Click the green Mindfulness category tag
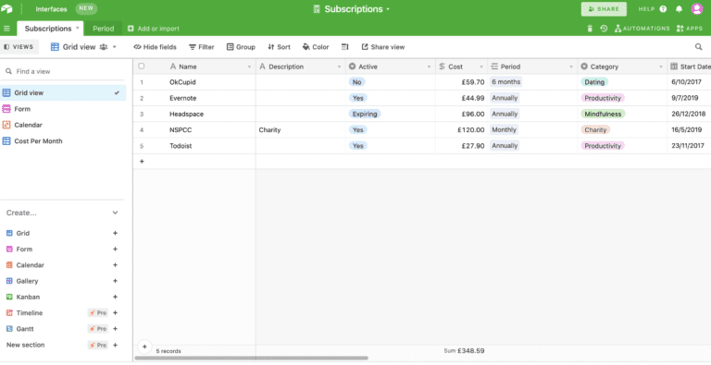711x365 pixels. 603,114
